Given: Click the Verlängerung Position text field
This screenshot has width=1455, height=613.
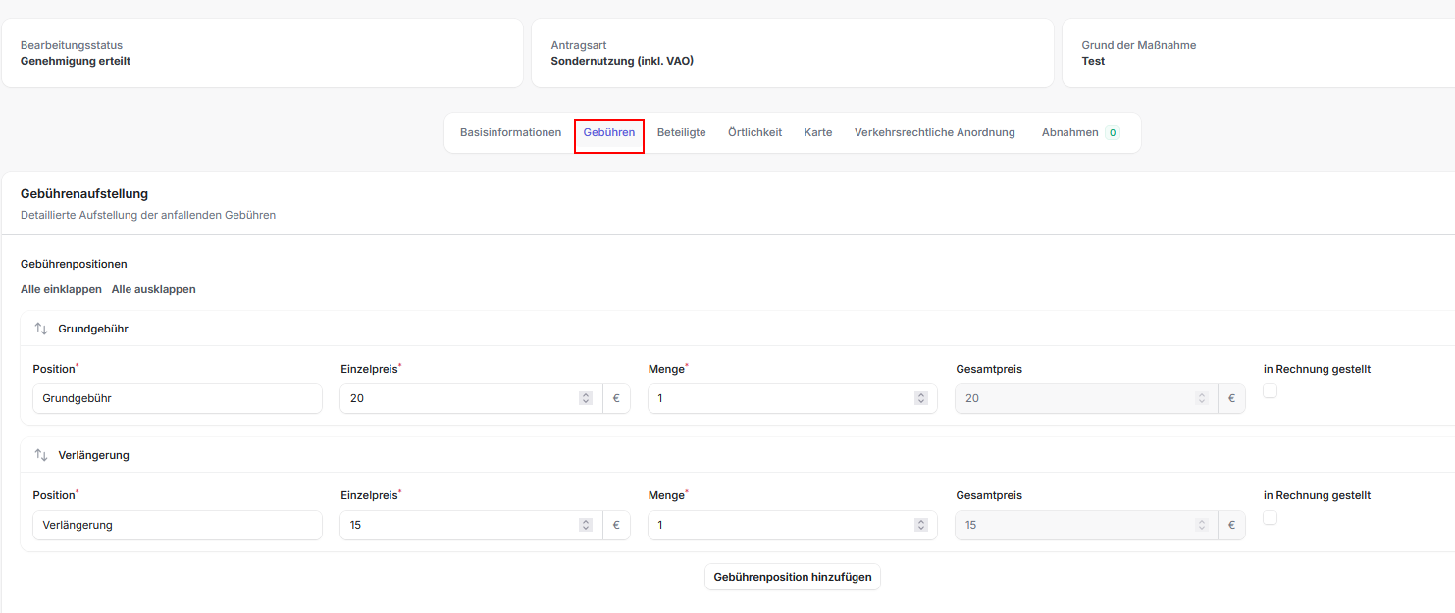Looking at the screenshot, I should (x=177, y=525).
